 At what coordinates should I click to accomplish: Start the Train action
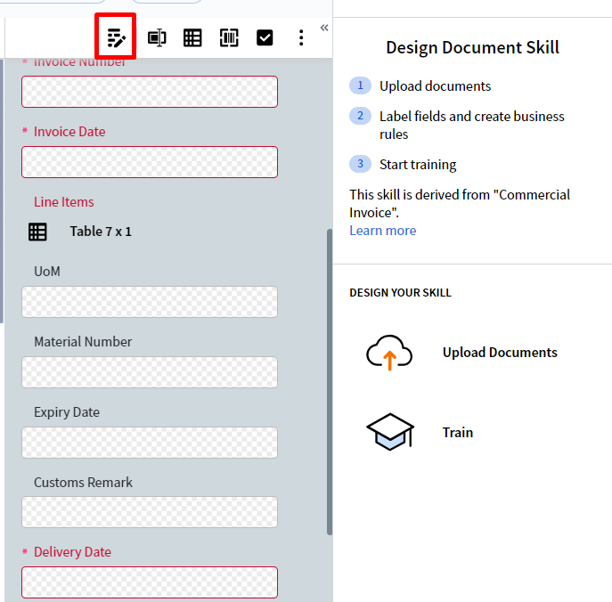click(x=458, y=432)
